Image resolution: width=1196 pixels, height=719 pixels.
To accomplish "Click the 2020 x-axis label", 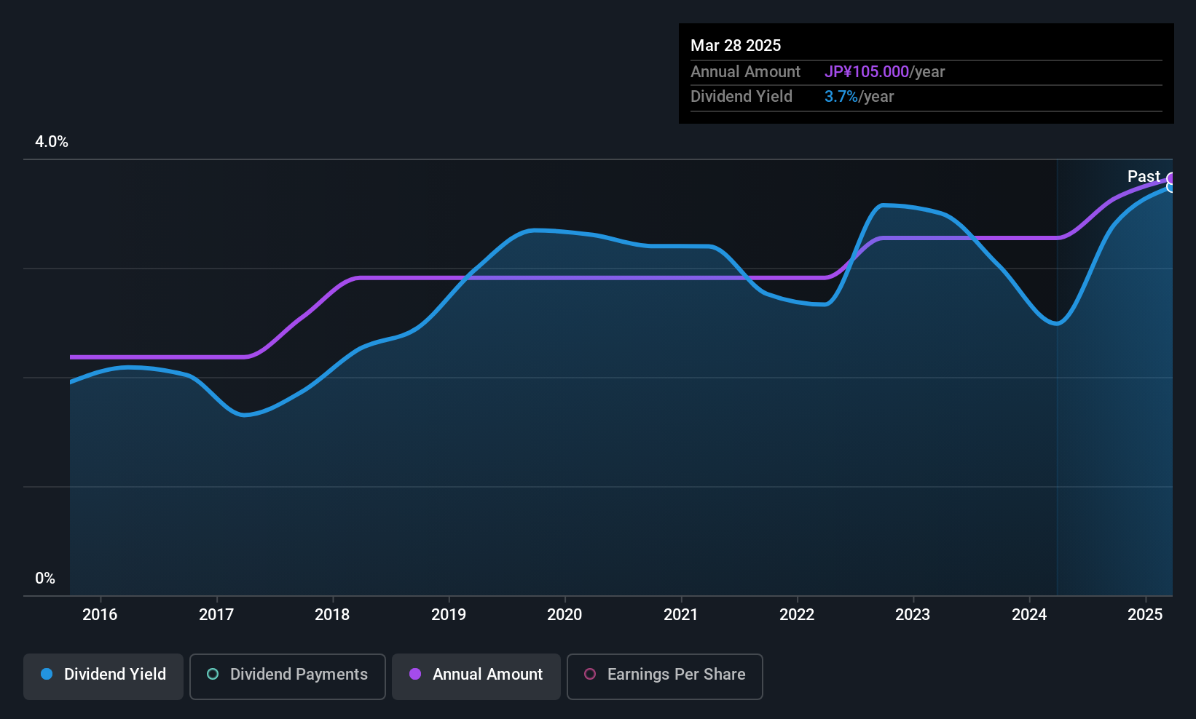I will coord(564,615).
